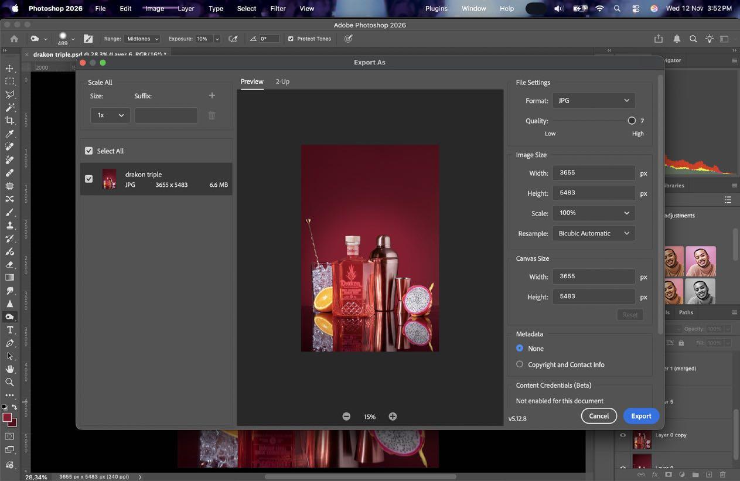Switch to the 2-Up preview tab

point(282,81)
